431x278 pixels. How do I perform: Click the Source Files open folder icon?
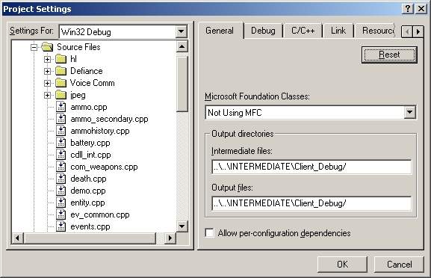pyautogui.click(x=47, y=47)
